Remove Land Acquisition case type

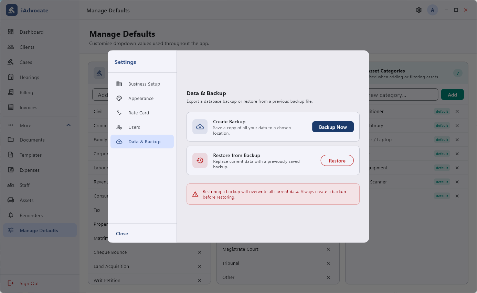click(200, 266)
